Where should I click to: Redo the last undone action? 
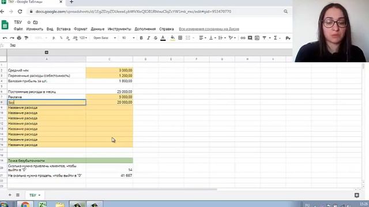click(x=12, y=38)
